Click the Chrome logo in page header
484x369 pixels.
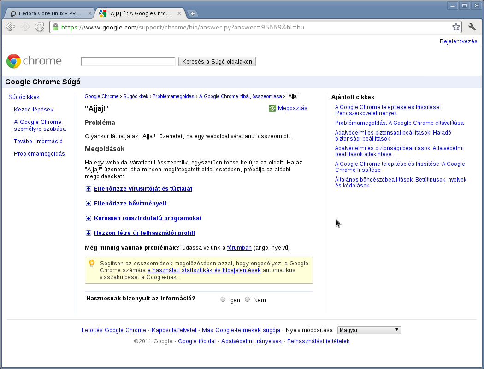(34, 61)
